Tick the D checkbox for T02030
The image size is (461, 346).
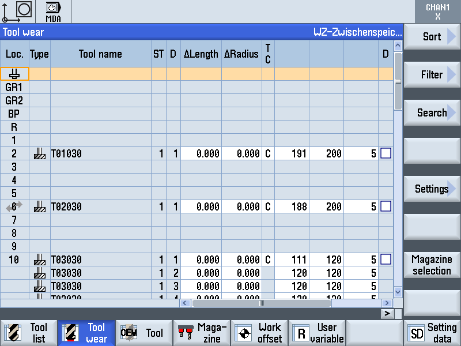pos(386,206)
